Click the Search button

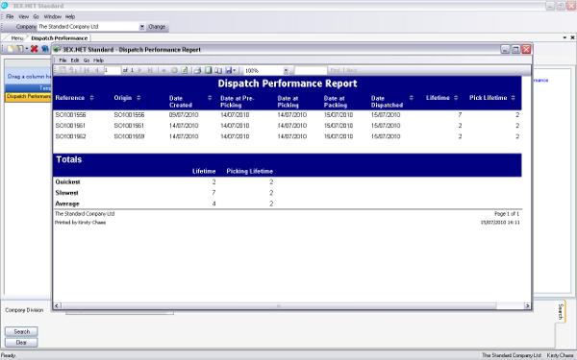(x=21, y=332)
